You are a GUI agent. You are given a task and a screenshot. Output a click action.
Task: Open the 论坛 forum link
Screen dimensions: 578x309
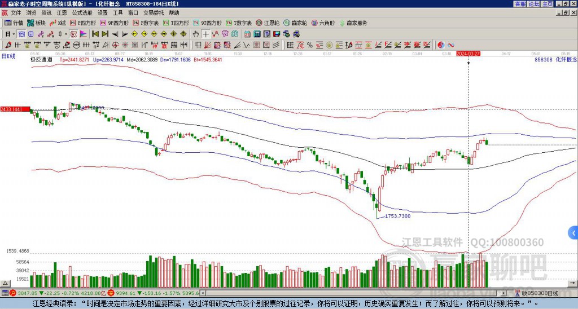click(x=533, y=4)
